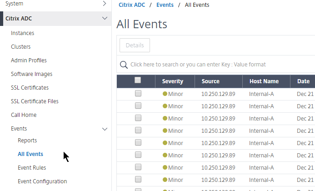Viewport: 315px width, 191px height.
Task: Check the eighth Minor event row checkbox
Action: click(x=138, y=179)
